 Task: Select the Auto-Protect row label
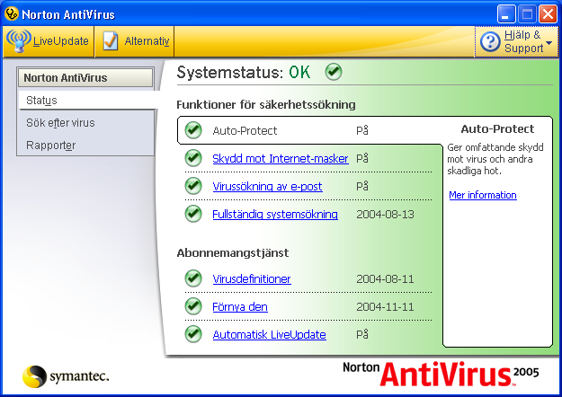pos(245,130)
